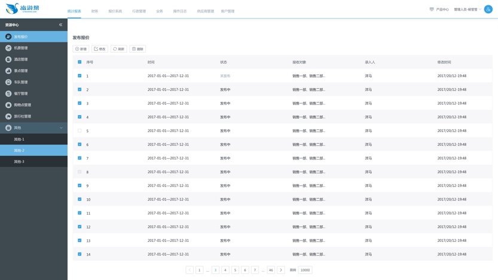The height and width of the screenshot is (280, 498).
Task: Open the 供应商管理 top tab
Action: tap(205, 11)
